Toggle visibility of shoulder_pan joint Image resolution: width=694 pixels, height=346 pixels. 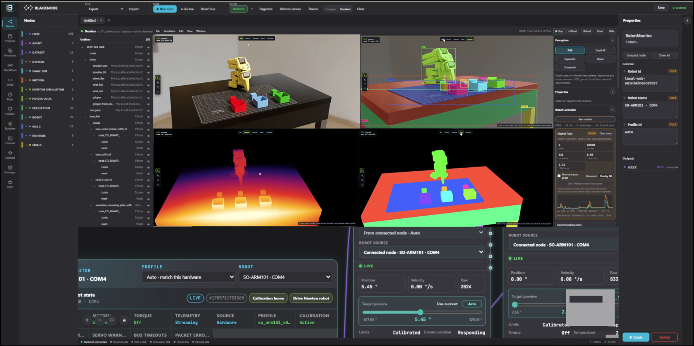148,66
